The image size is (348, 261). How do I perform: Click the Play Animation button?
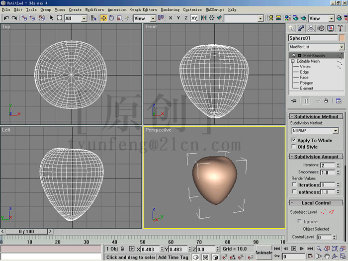point(293,249)
